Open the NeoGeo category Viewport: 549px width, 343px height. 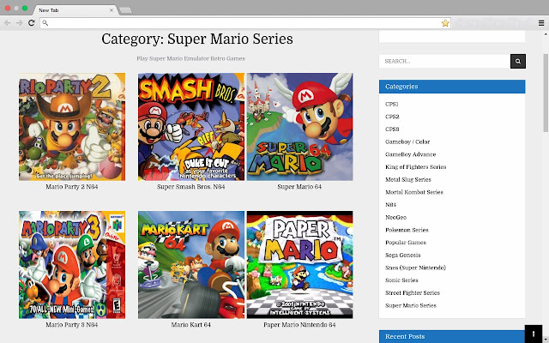[396, 217]
